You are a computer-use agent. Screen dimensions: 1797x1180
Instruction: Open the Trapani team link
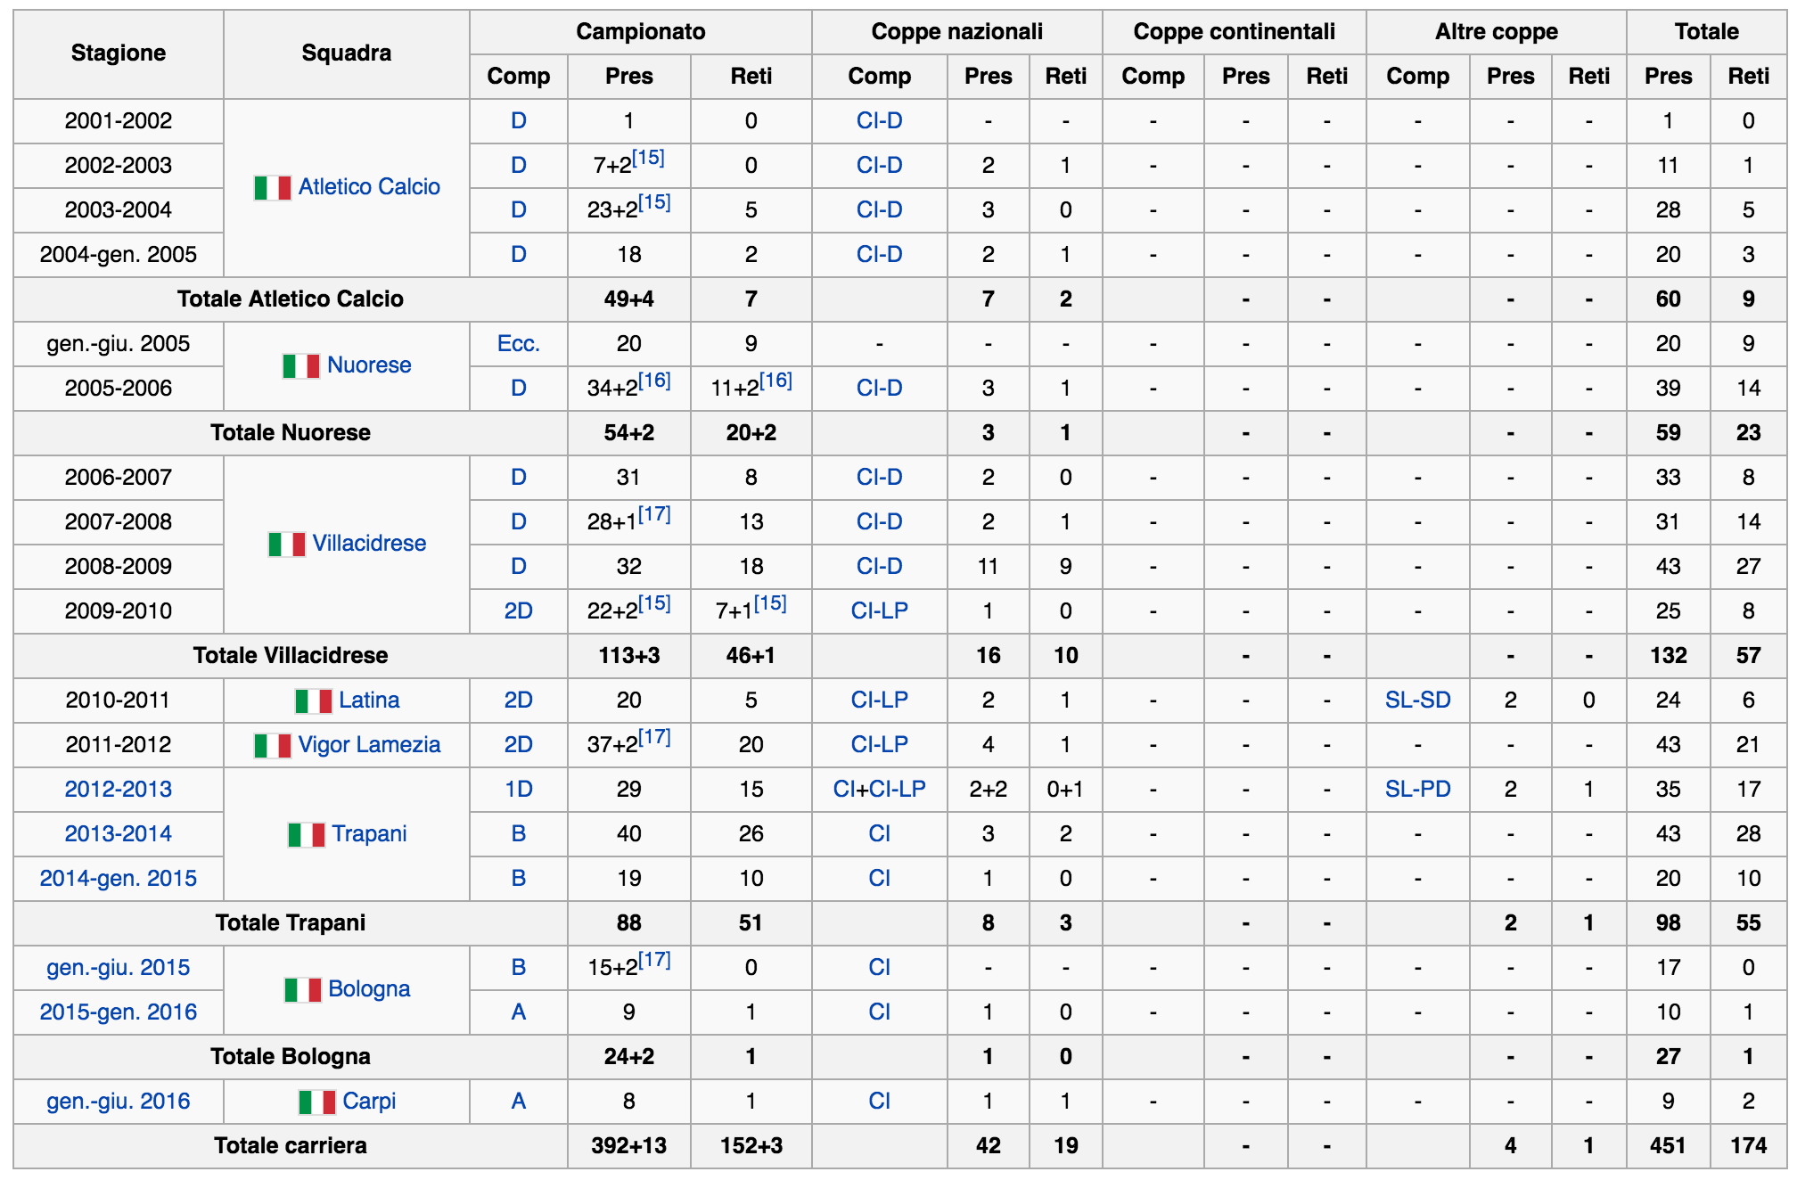pos(369,834)
